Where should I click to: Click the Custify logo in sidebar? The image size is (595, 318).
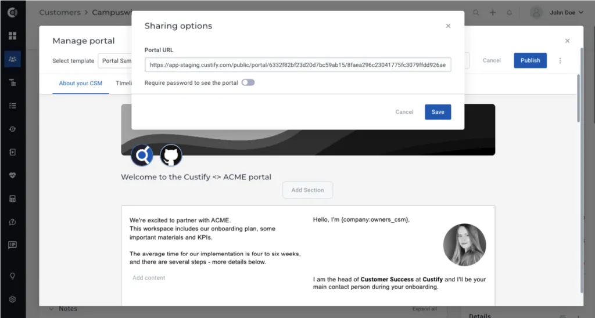pos(13,13)
